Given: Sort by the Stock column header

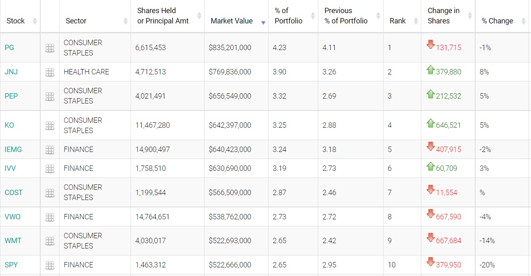Looking at the screenshot, I should tap(16, 21).
